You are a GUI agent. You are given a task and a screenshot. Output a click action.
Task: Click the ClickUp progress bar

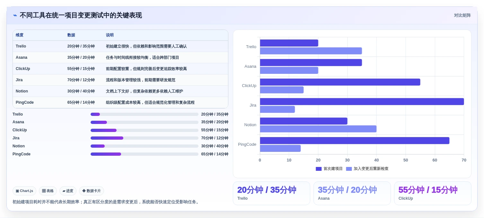145,130
